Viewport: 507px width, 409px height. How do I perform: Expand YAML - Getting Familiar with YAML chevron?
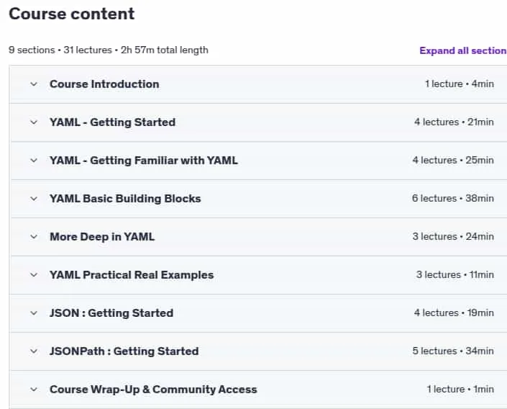pos(34,161)
